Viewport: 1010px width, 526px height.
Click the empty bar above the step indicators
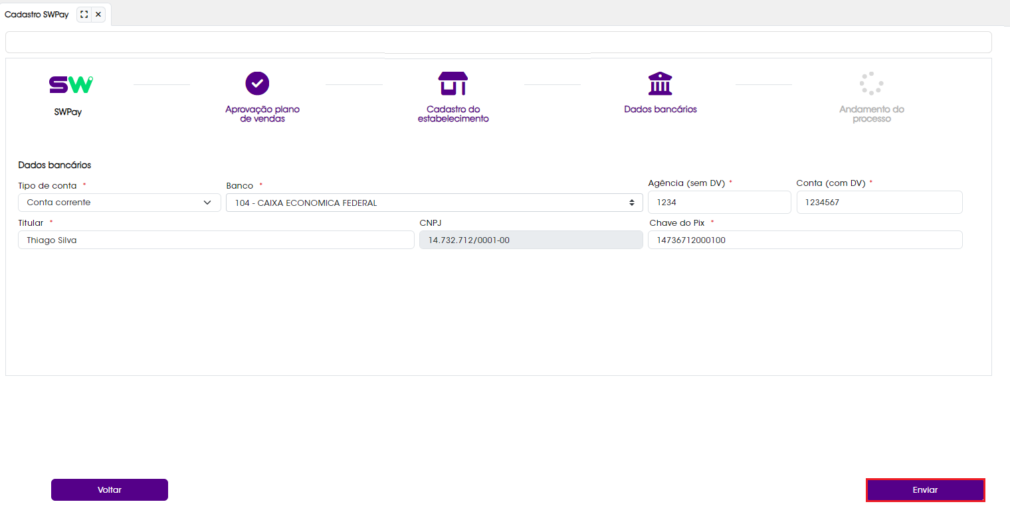(497, 41)
